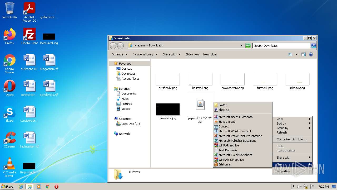Image resolution: width=337 pixels, height=190 pixels.
Task: Open Firefox from the desktop
Action: tap(9, 36)
